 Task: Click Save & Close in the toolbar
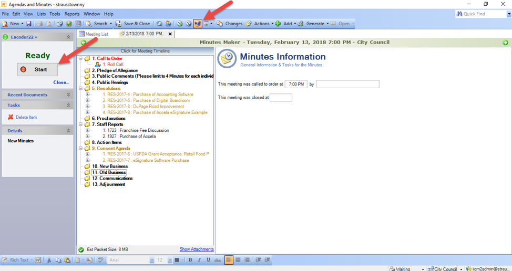pyautogui.click(x=133, y=24)
